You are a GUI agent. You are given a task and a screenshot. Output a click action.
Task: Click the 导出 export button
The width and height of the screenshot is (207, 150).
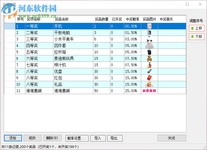[x=115, y=138]
